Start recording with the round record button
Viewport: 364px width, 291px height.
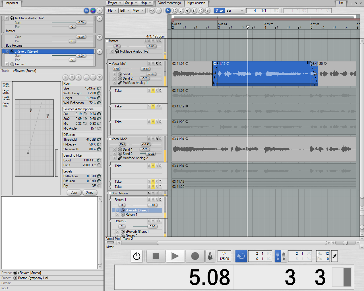(195, 256)
